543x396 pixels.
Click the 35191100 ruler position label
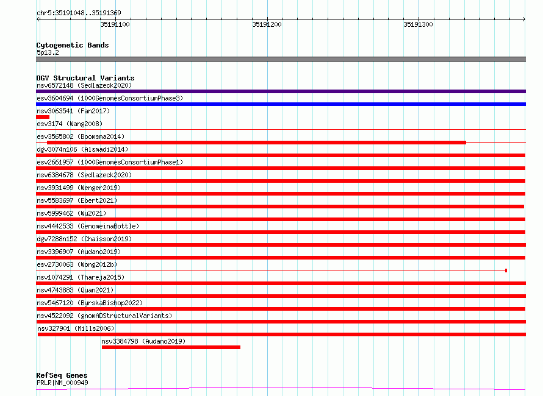(x=115, y=24)
